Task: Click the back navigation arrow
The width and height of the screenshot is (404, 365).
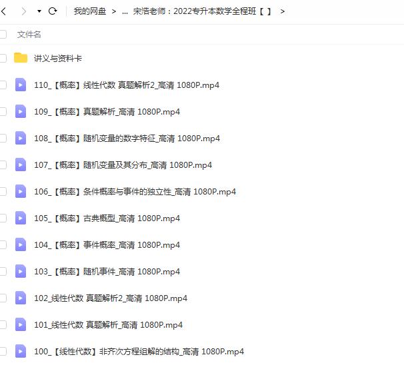Action: click(4, 11)
